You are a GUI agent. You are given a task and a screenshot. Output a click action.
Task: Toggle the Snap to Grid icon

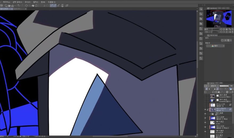[x=58, y=6]
